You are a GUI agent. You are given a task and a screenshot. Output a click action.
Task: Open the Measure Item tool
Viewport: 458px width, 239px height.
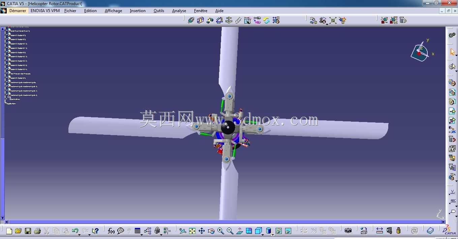click(x=389, y=231)
